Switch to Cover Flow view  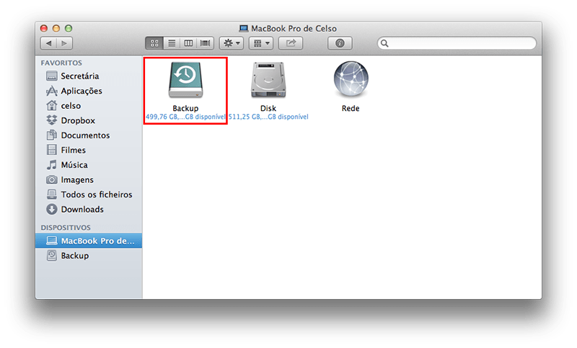(x=206, y=43)
